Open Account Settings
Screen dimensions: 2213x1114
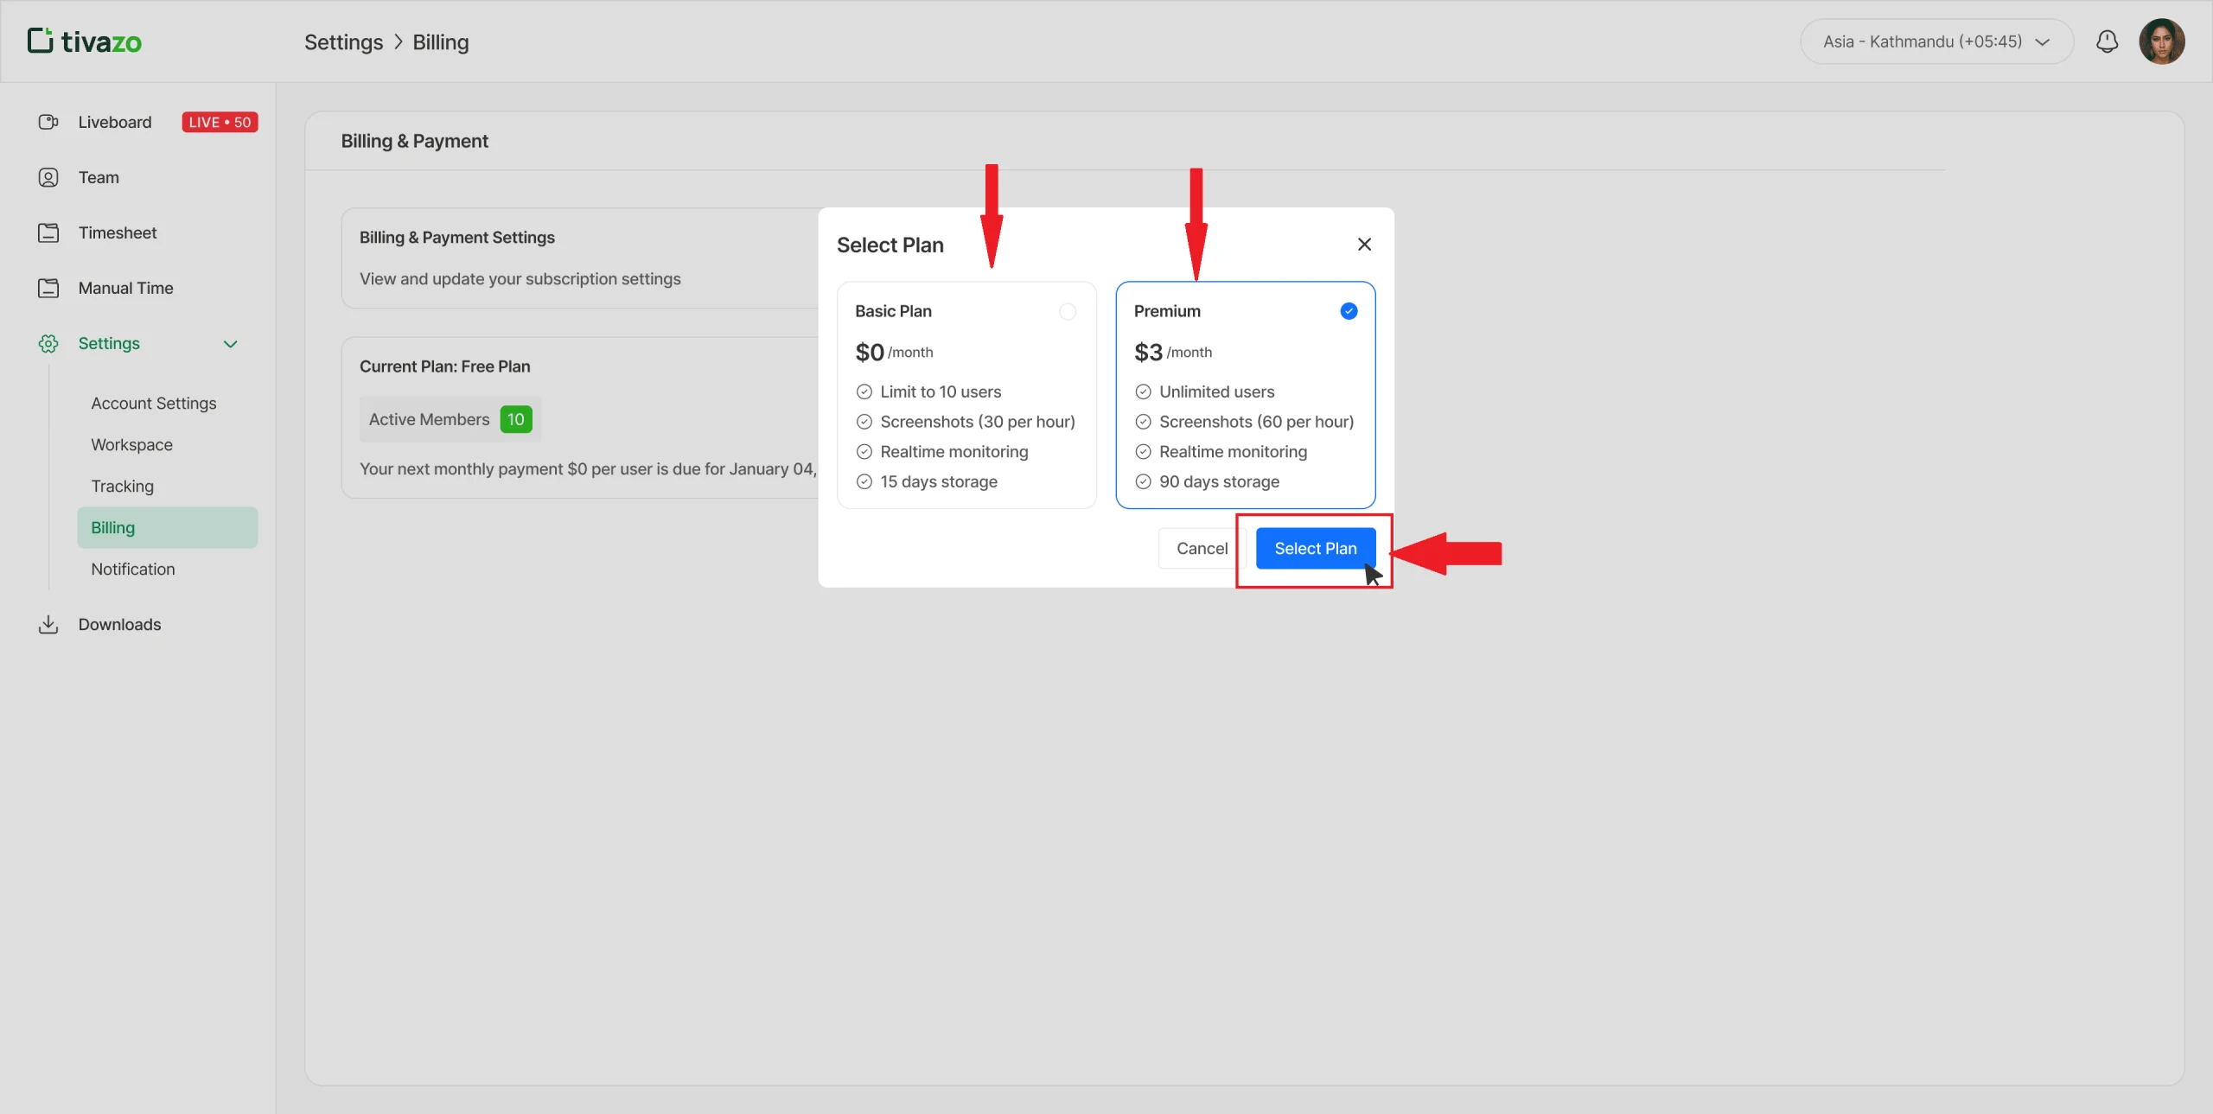(154, 404)
